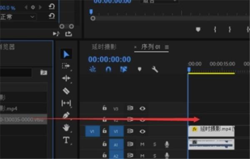Toggle sync lock for A1

(130, 144)
